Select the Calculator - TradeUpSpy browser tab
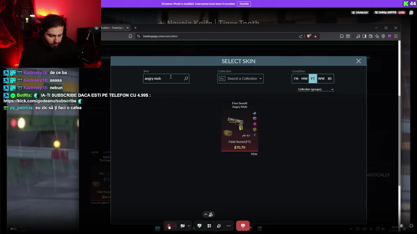The image size is (417, 234). pyautogui.click(x=112, y=28)
